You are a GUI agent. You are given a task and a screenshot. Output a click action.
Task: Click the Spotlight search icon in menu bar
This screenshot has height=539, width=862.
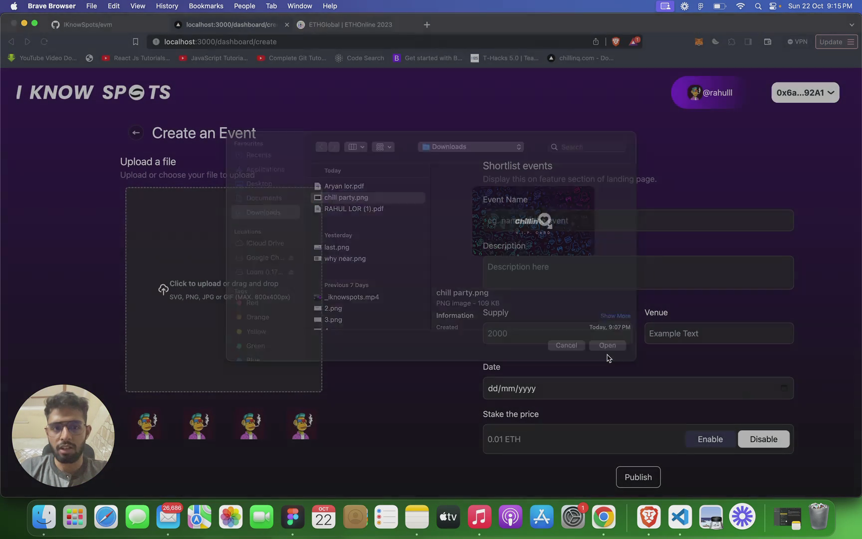pyautogui.click(x=758, y=6)
